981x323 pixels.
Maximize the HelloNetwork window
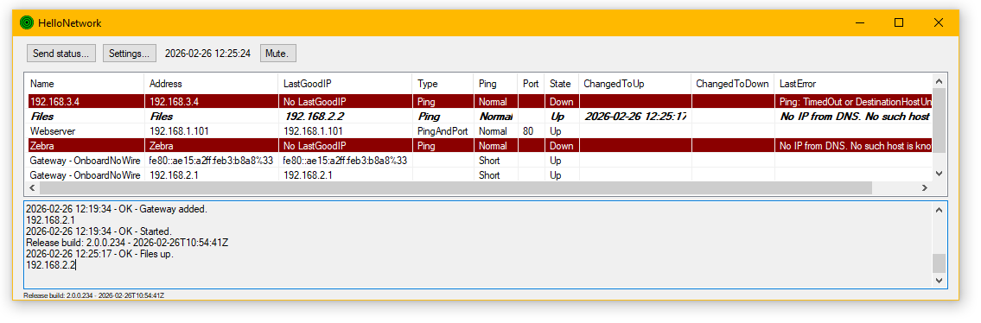898,23
